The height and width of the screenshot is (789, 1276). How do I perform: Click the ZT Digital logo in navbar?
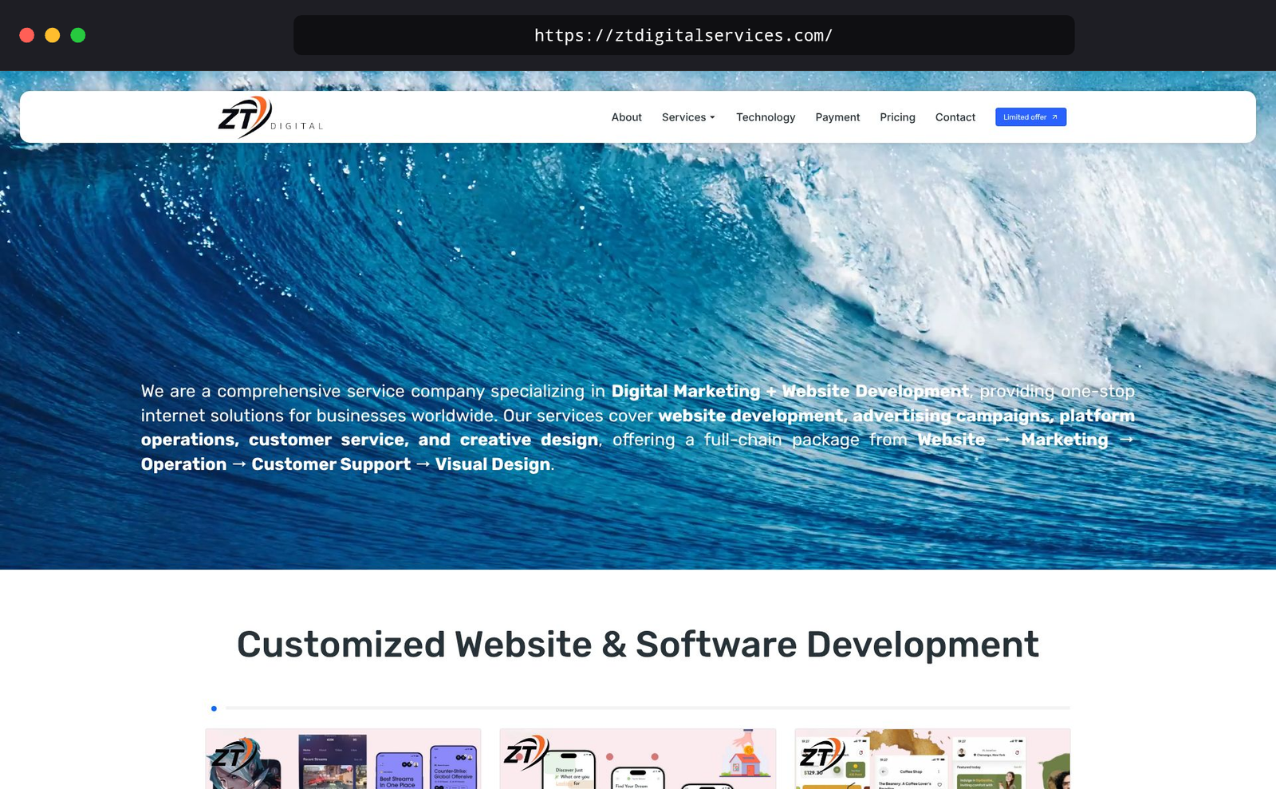(270, 117)
